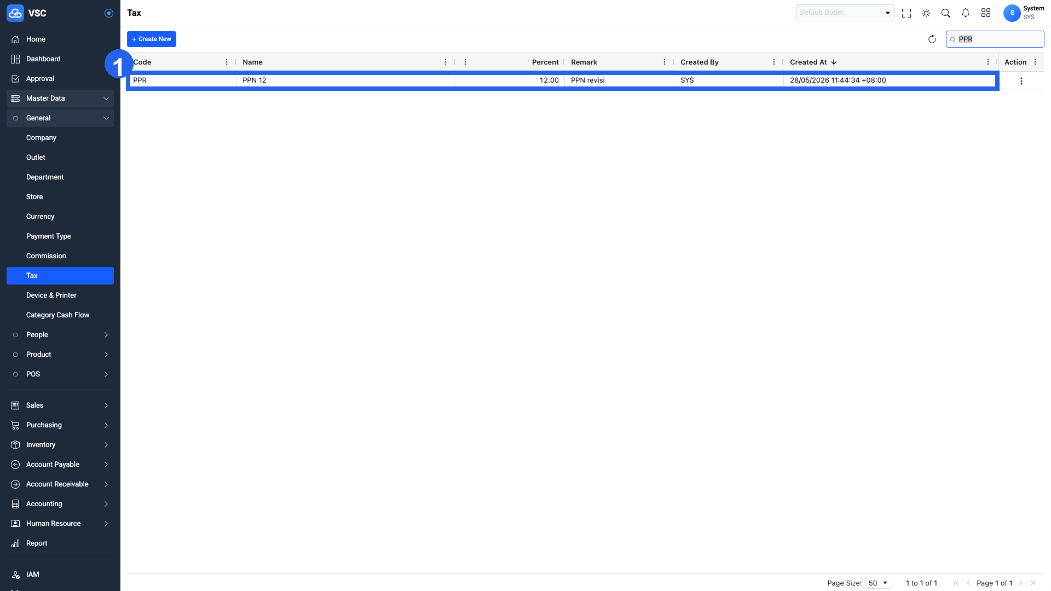Open notifications bell icon
1051x591 pixels.
[x=966, y=13]
